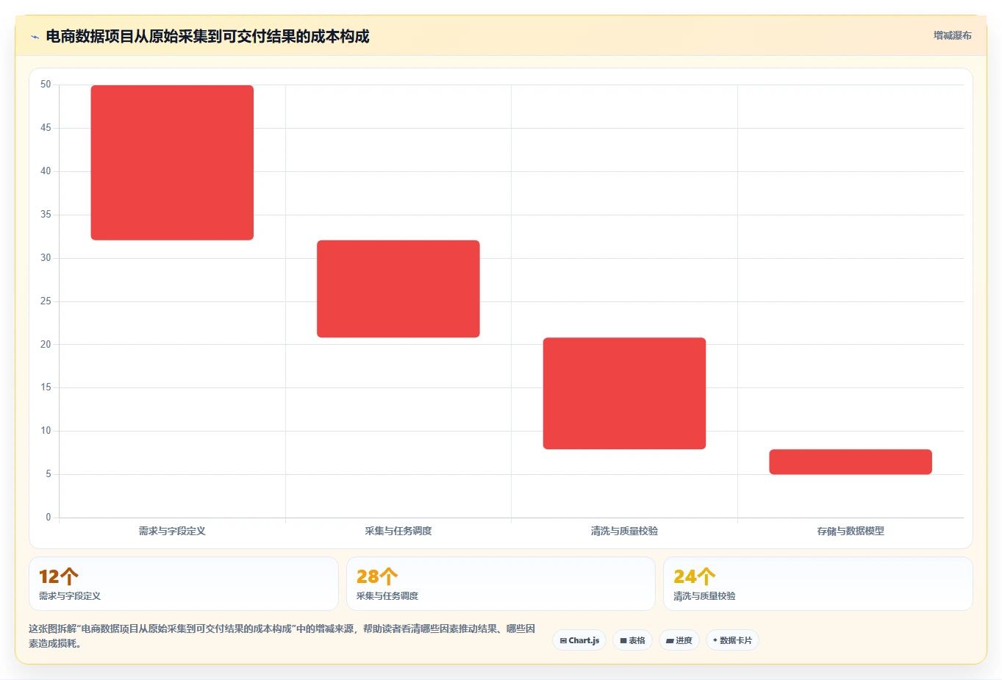
Task: Click the 表格 tag chip
Action: coord(632,640)
